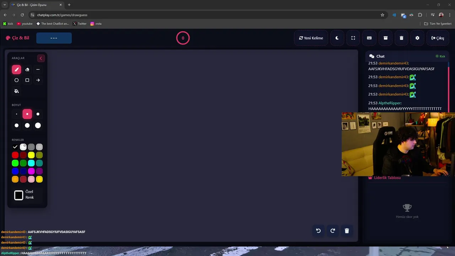Viewport: 455px width, 256px height.
Task: Redo the canvas stroke
Action: 333,231
